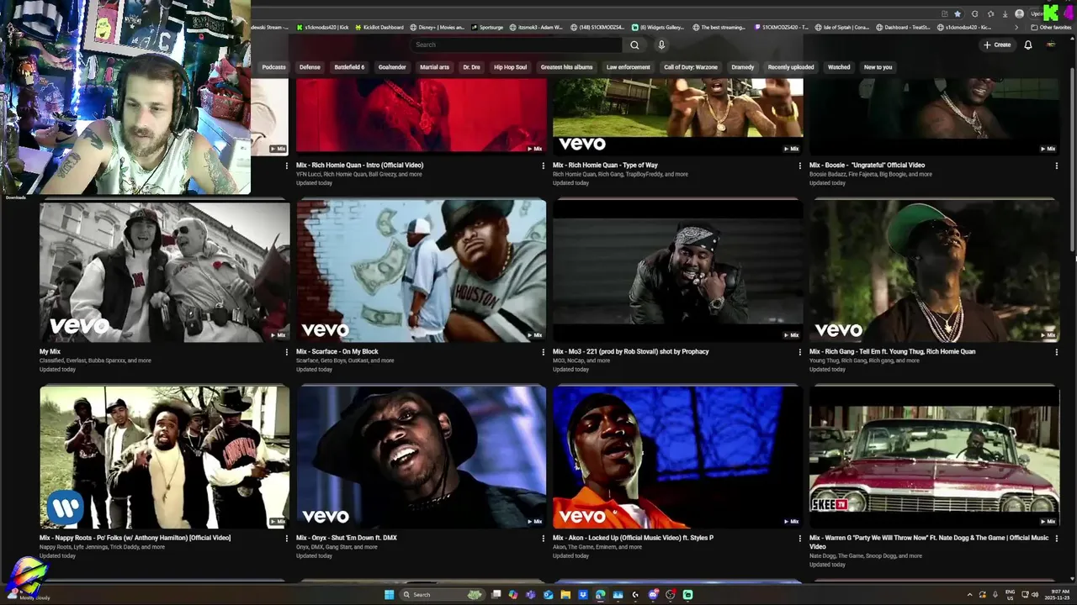Select the New to you chip

(x=878, y=67)
